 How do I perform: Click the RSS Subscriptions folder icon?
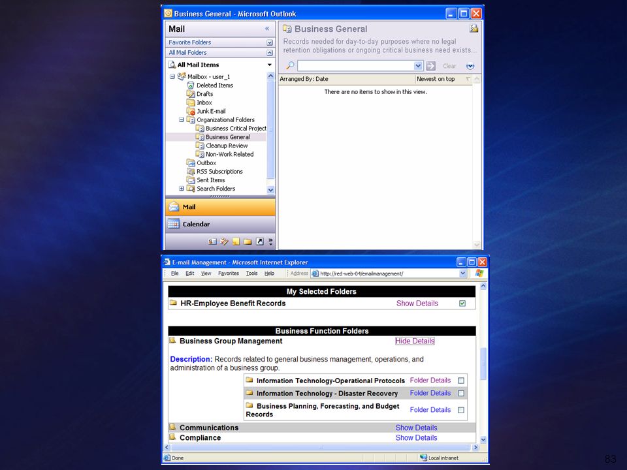191,172
